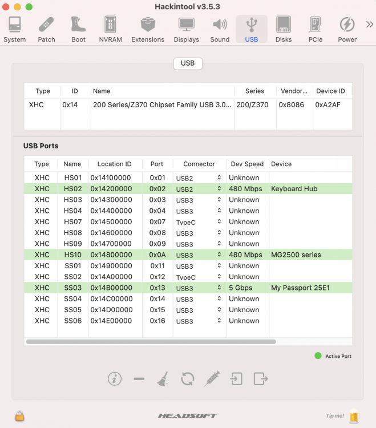Click 0xA2AF device ID value
The width and height of the screenshot is (376, 428).
(x=328, y=105)
